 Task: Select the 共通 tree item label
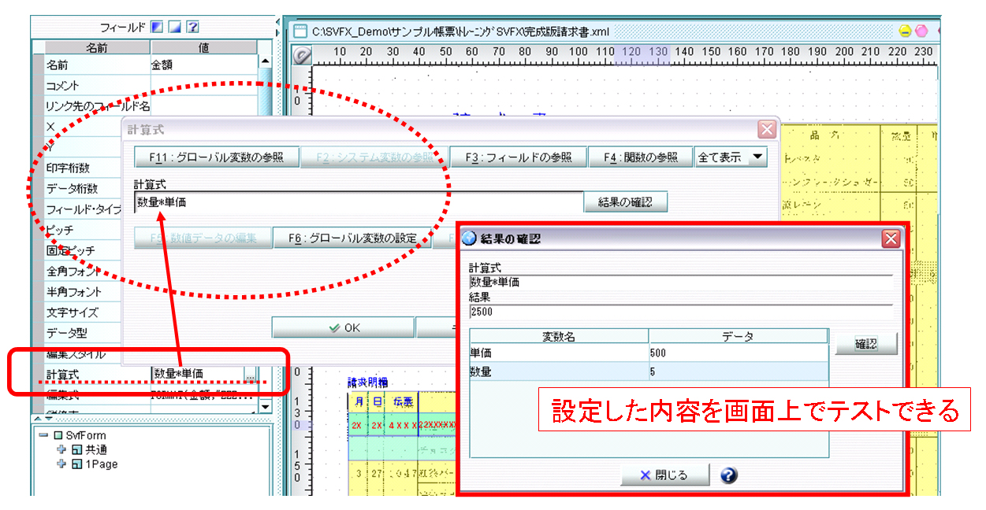(x=96, y=450)
